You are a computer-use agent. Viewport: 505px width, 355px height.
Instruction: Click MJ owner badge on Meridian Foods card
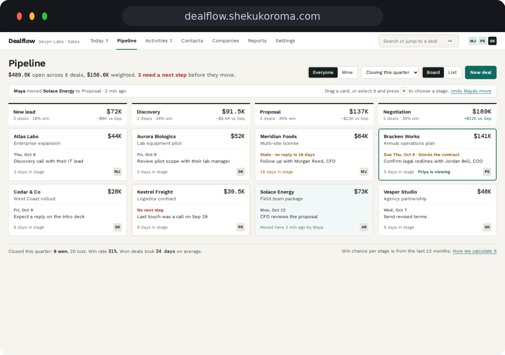click(x=364, y=172)
